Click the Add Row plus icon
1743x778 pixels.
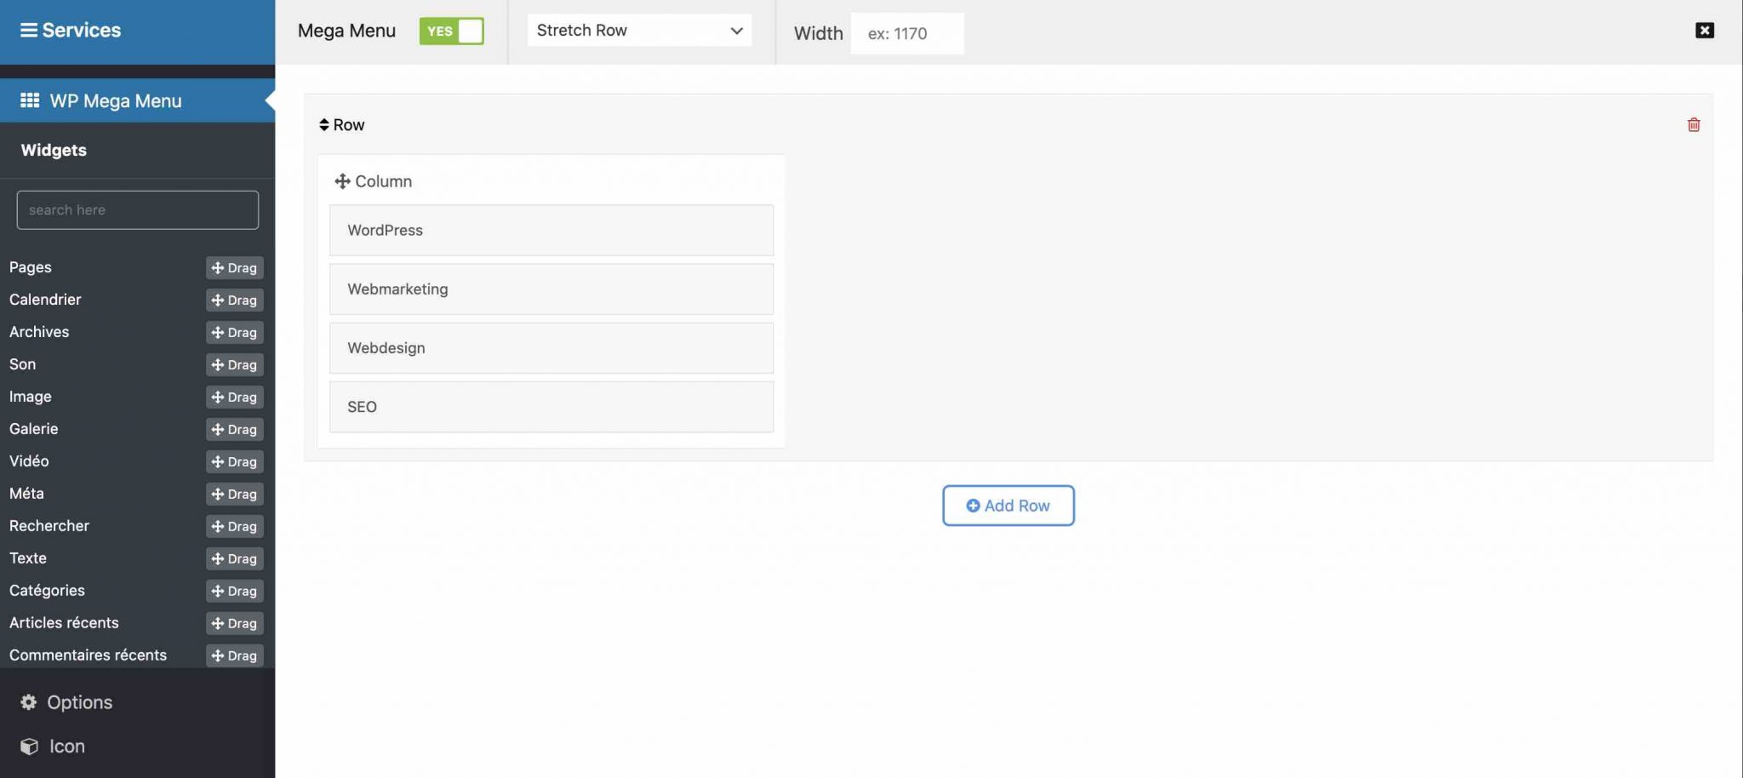click(x=974, y=505)
